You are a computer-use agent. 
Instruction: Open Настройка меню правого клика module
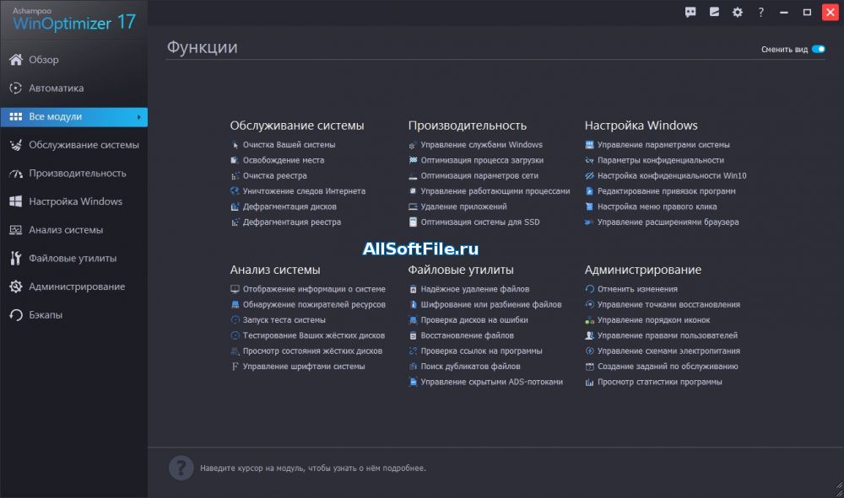(657, 206)
